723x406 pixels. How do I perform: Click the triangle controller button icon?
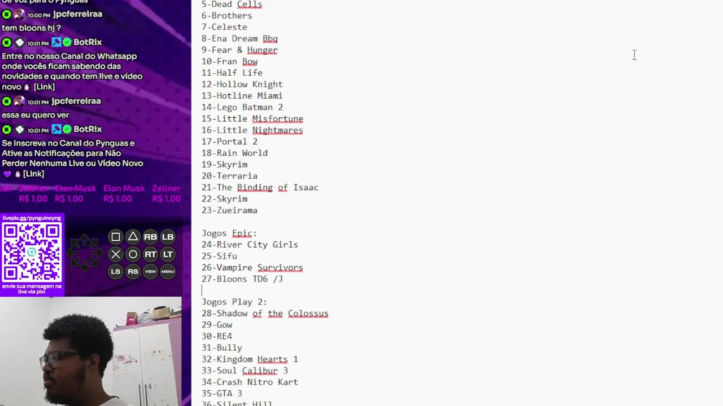tap(133, 237)
